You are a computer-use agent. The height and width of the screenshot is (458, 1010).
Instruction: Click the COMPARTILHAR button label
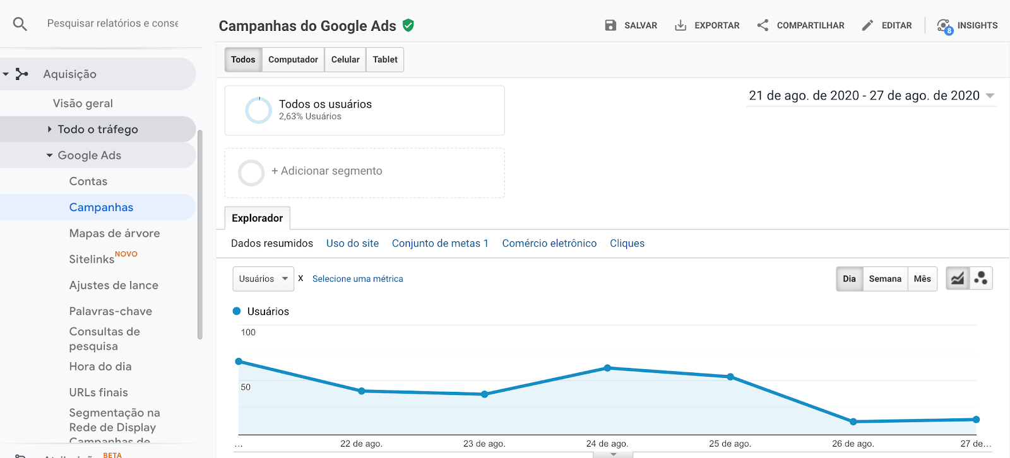[x=811, y=25]
